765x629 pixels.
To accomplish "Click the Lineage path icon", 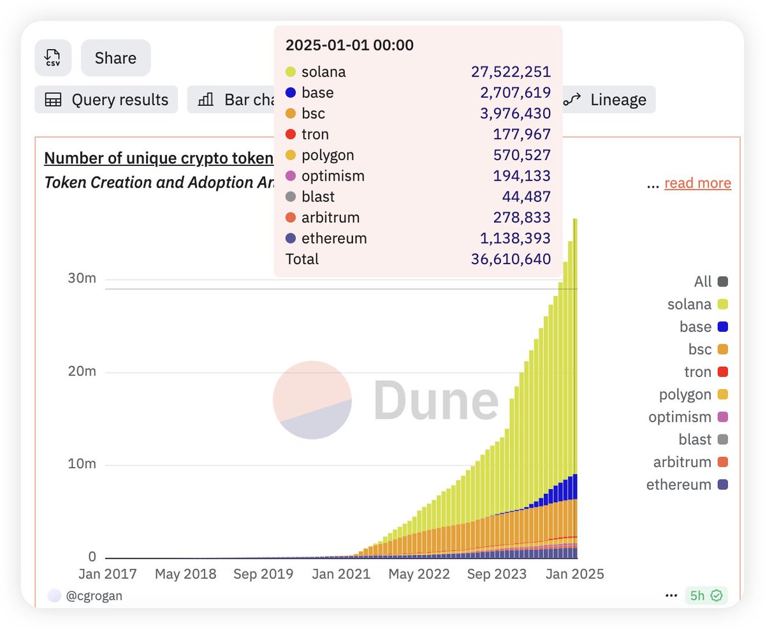I will click(573, 100).
